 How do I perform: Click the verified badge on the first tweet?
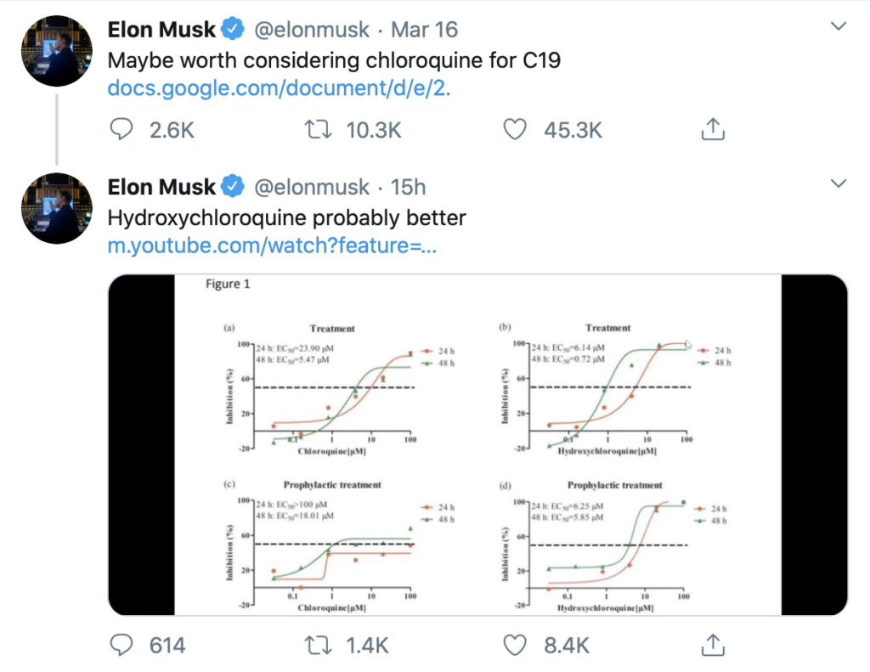coord(233,30)
